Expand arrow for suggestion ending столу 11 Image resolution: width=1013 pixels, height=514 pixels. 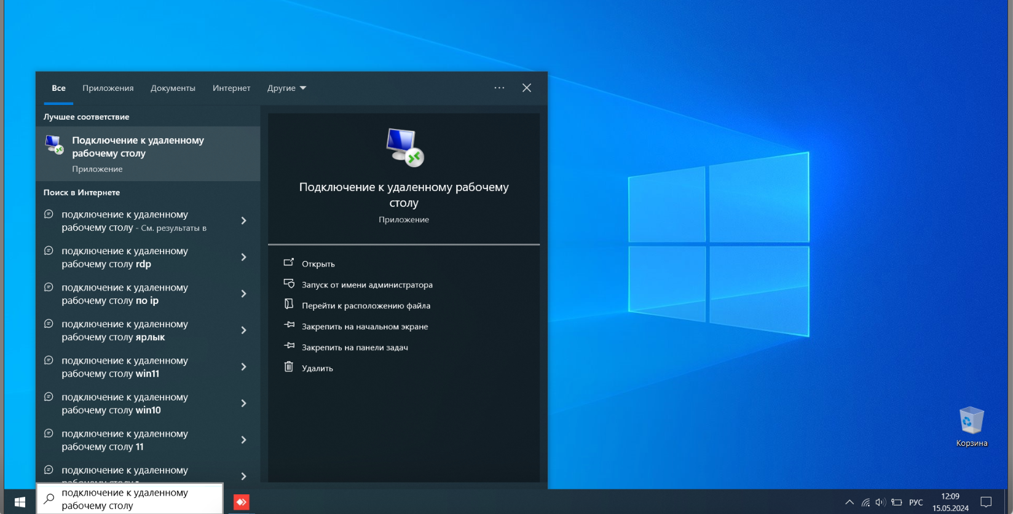(244, 440)
